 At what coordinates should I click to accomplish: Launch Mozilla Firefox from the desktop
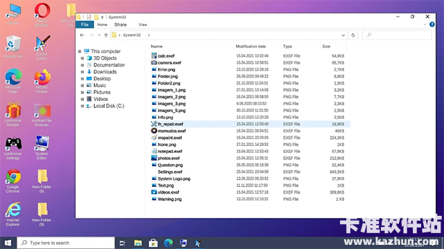tap(42, 80)
